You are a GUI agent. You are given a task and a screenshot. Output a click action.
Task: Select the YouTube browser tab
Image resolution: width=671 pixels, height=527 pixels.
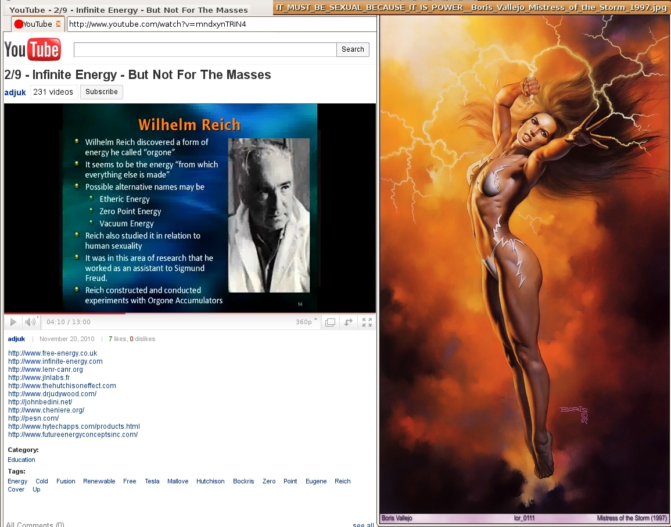pyautogui.click(x=38, y=24)
